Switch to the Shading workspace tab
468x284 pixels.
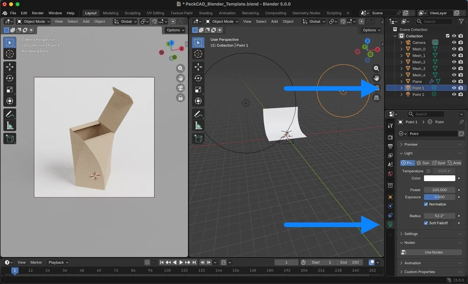[205, 13]
